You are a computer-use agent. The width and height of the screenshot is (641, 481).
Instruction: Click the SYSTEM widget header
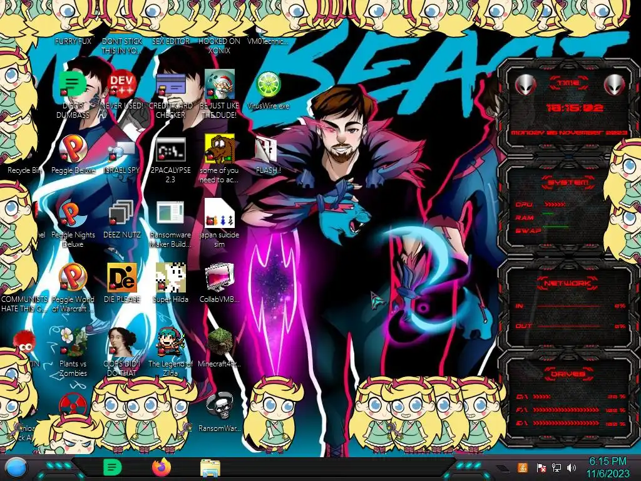pyautogui.click(x=568, y=182)
